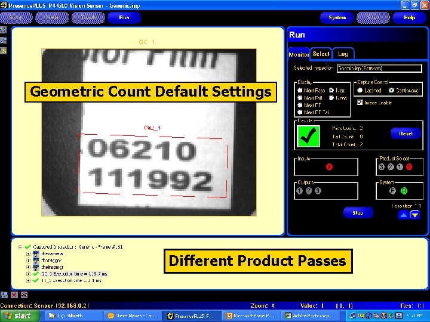Viewport: 430px width, 322px height.
Task: Click the tool icon beside thetrigger
Action: pyautogui.click(x=36, y=261)
